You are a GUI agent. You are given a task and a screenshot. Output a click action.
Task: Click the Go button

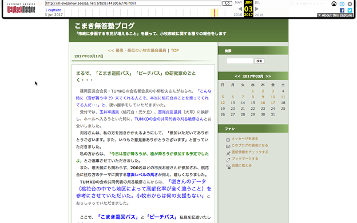point(227,3)
